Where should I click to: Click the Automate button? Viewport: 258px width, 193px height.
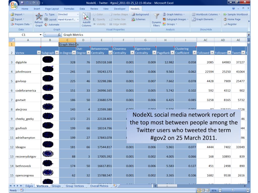coord(52,25)
